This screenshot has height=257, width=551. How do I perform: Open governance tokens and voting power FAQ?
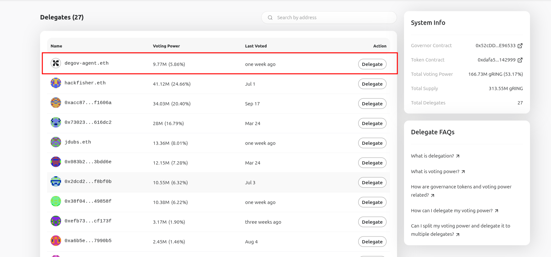pyautogui.click(x=461, y=191)
